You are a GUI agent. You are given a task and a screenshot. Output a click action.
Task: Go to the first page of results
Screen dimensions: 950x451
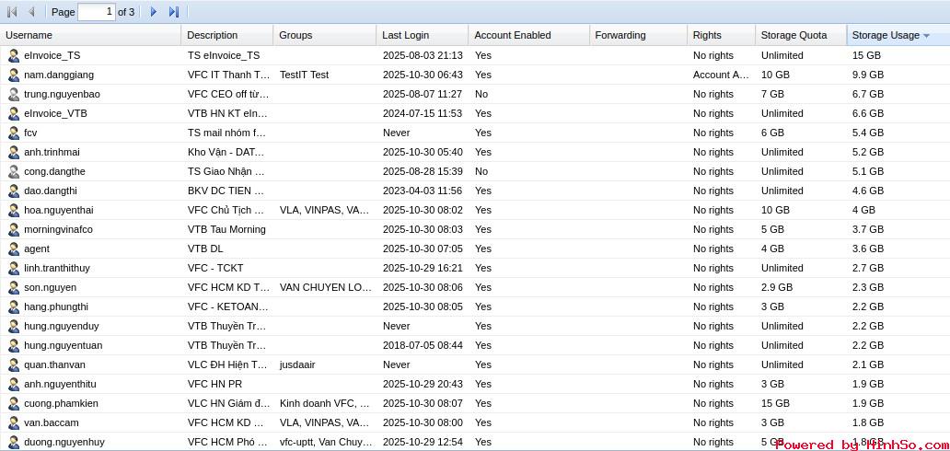tap(12, 12)
